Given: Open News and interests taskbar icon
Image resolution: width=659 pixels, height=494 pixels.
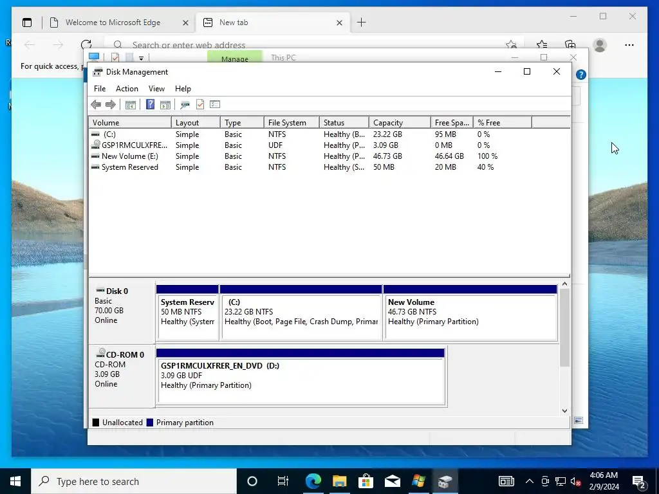Looking at the screenshot, I should coord(506,481).
